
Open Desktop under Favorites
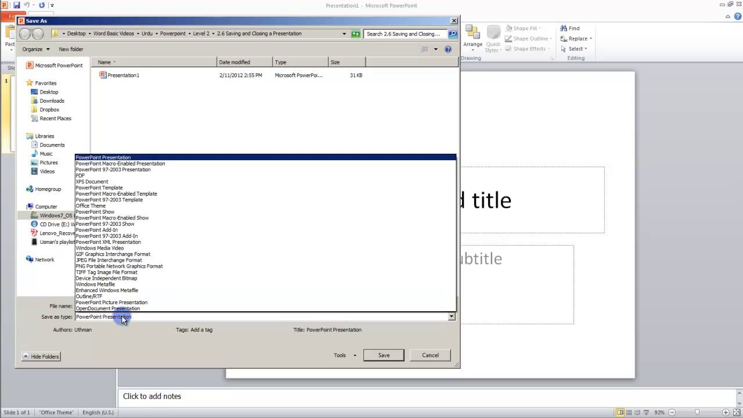pos(45,92)
